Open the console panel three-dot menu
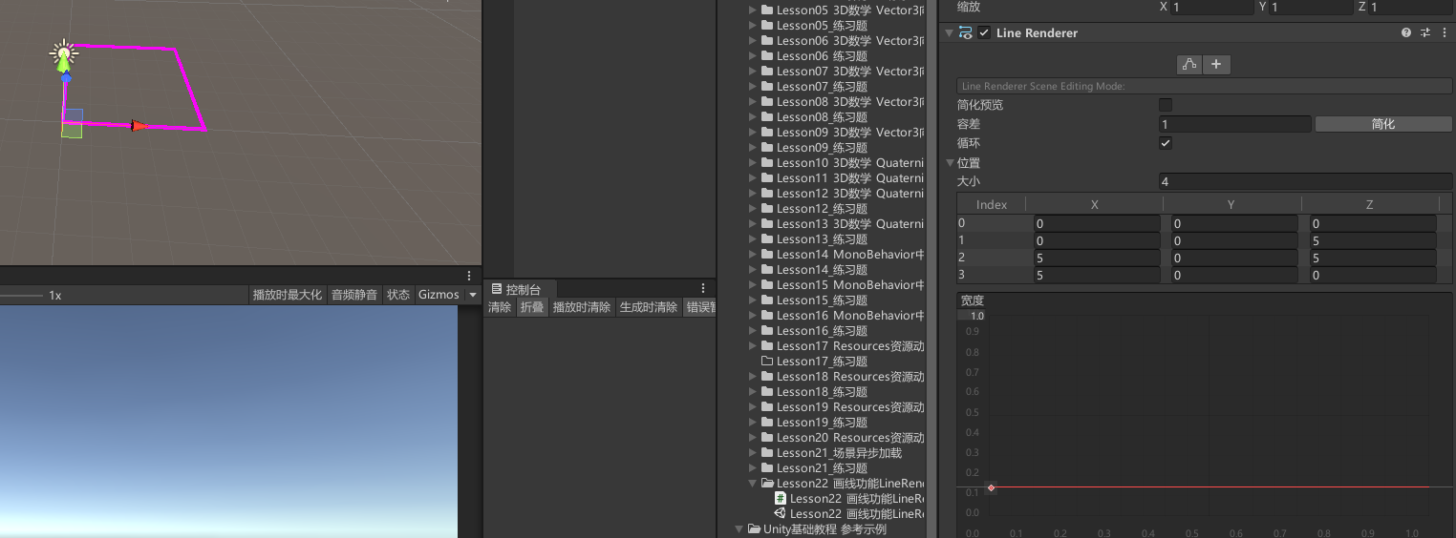 [703, 288]
